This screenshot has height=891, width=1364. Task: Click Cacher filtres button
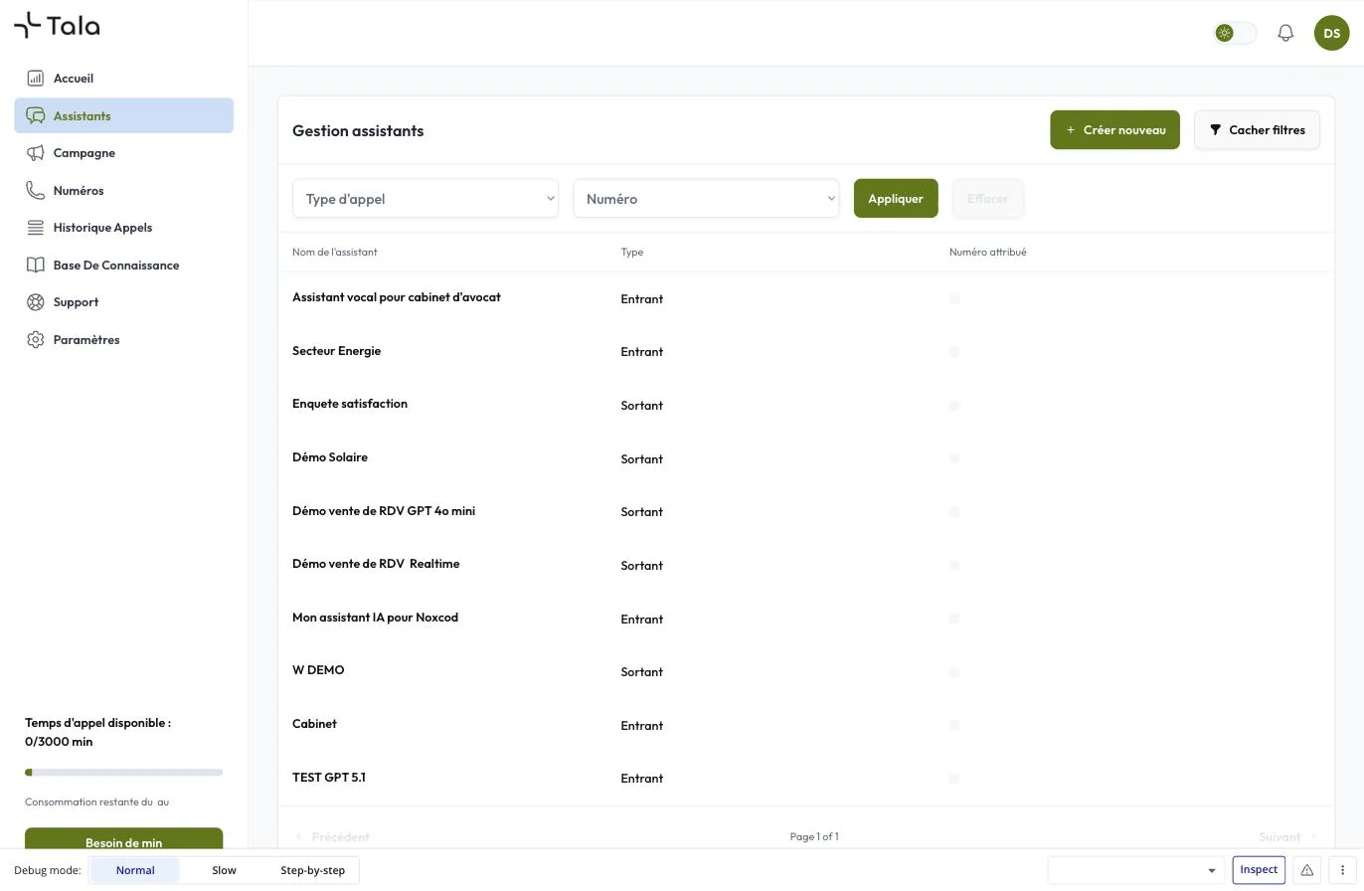click(x=1257, y=130)
